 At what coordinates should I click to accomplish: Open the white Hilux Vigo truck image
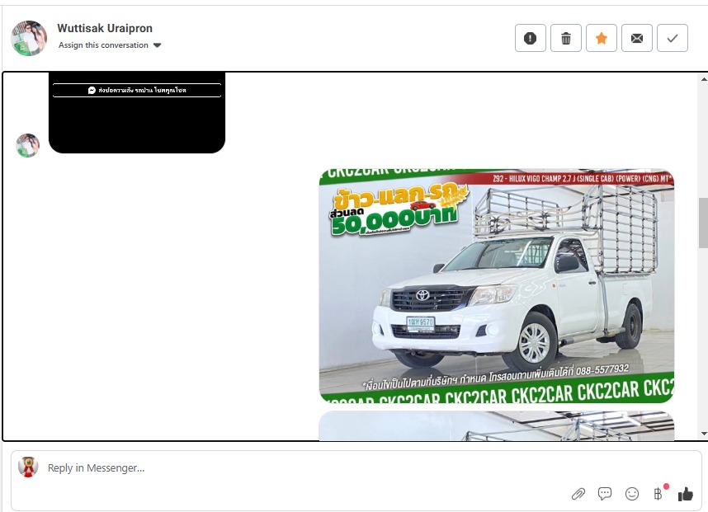pyautogui.click(x=496, y=285)
